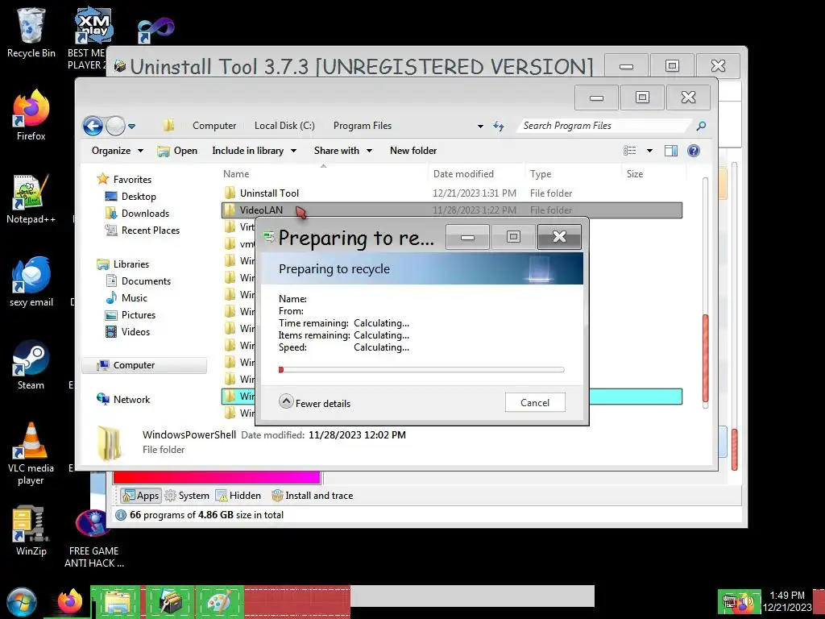Image resolution: width=825 pixels, height=619 pixels.
Task: Open the view options dropdown arrow
Action: tap(650, 151)
